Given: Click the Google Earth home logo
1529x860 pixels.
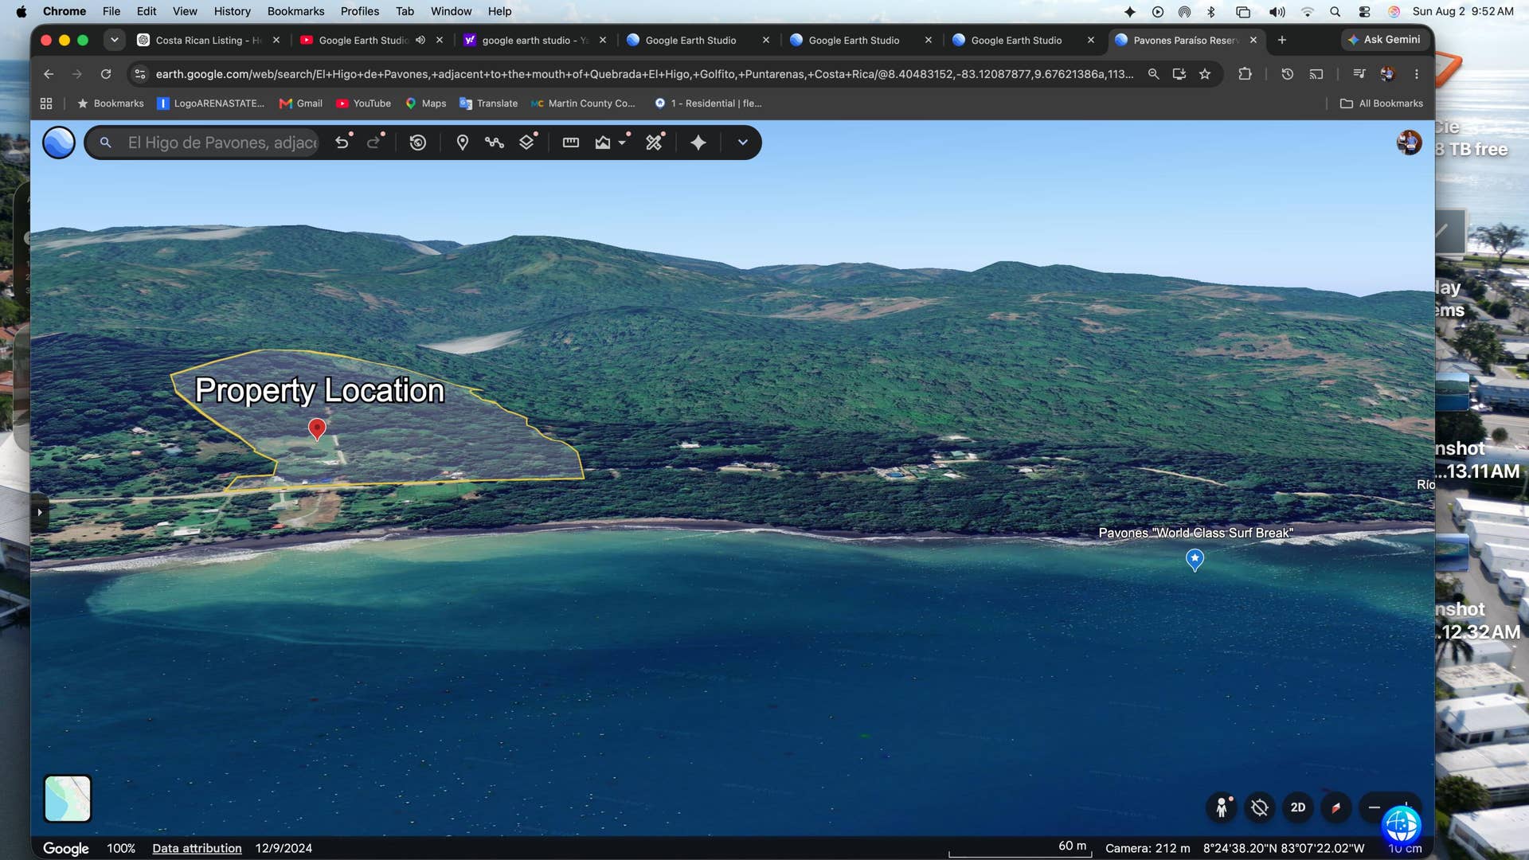Looking at the screenshot, I should 59,143.
